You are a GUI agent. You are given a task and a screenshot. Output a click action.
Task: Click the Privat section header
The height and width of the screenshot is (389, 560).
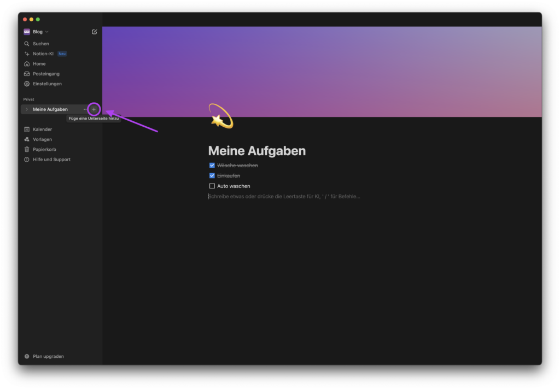tap(28, 99)
